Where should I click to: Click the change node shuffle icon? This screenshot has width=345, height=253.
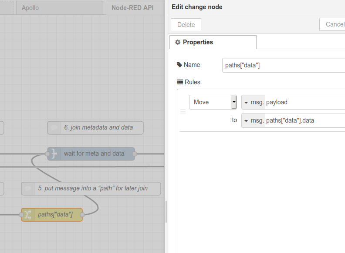[28, 215]
